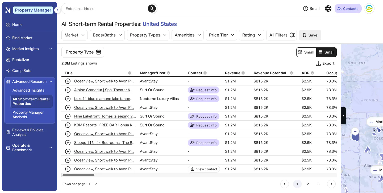Open All Filters panel
This screenshot has height=193, width=383.
click(281, 35)
